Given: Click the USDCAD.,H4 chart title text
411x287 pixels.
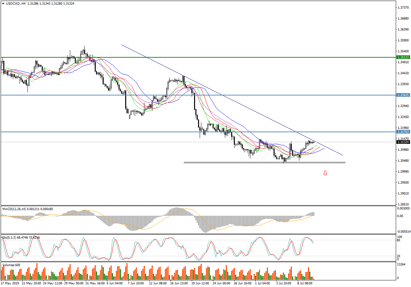Looking at the screenshot, I should coord(16,3).
